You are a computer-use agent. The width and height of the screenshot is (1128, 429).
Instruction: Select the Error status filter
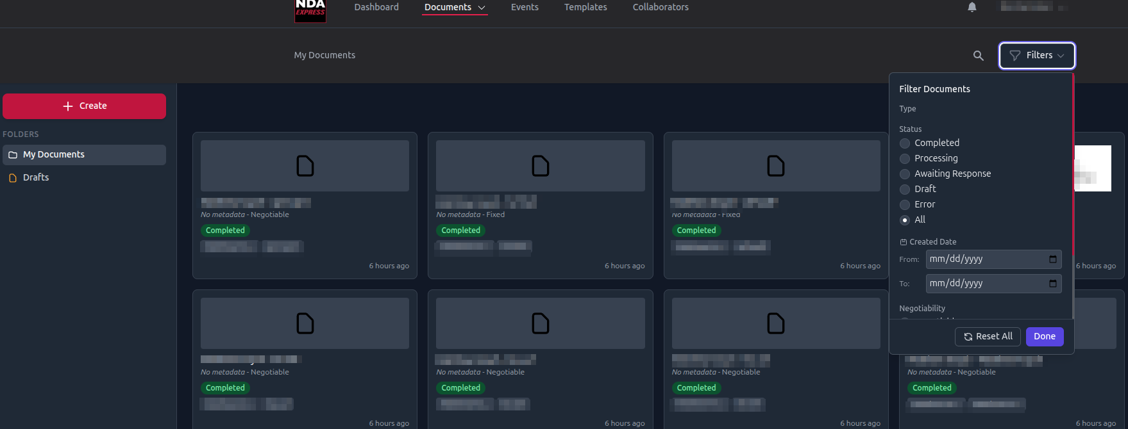click(905, 205)
